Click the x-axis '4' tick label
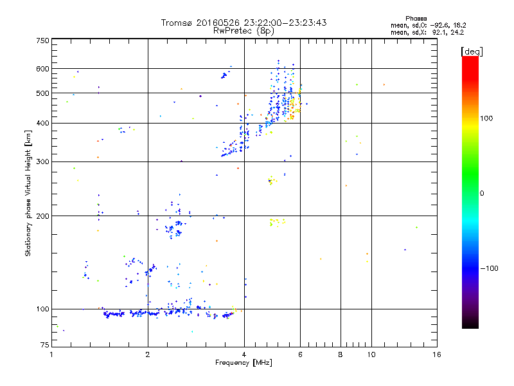 (244, 354)
